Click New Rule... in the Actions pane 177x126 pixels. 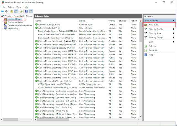pyautogui.click(x=154, y=25)
